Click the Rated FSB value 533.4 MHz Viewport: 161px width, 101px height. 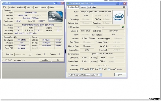click(22, 48)
